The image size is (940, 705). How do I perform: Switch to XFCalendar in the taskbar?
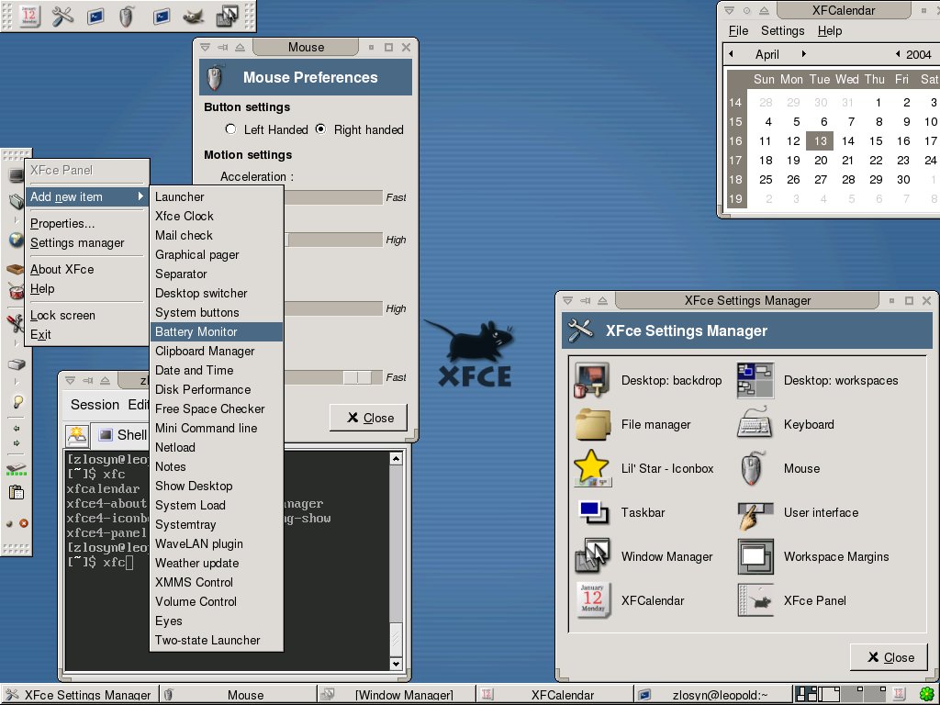[x=554, y=695]
